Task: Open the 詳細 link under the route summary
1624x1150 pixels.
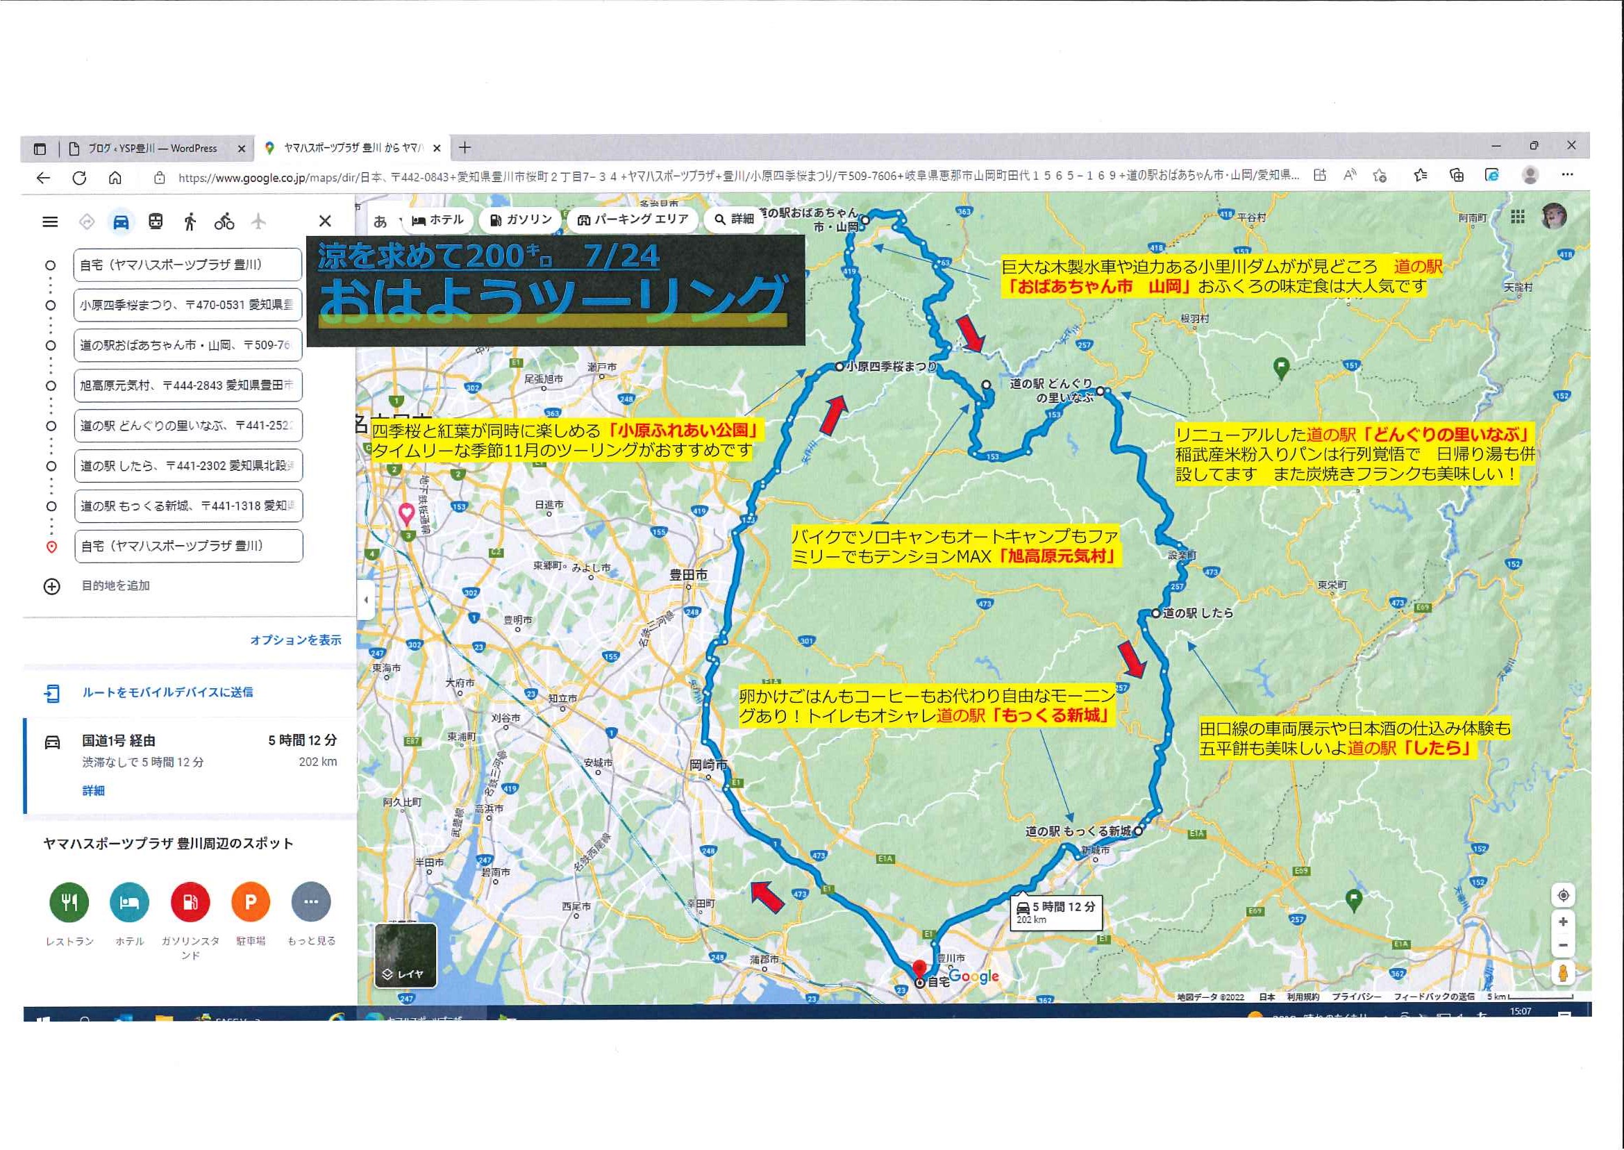Action: pos(94,791)
